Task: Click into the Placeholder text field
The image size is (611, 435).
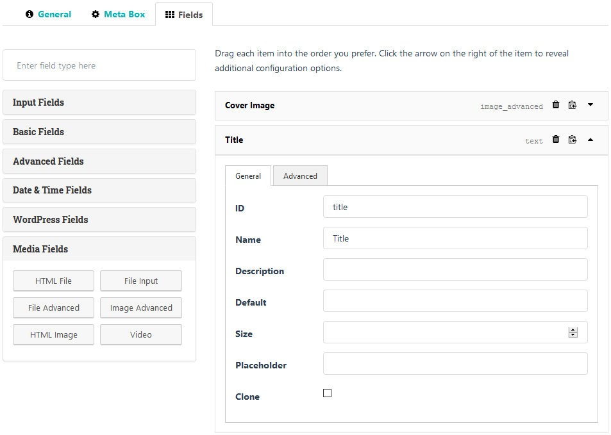Action: click(x=455, y=364)
